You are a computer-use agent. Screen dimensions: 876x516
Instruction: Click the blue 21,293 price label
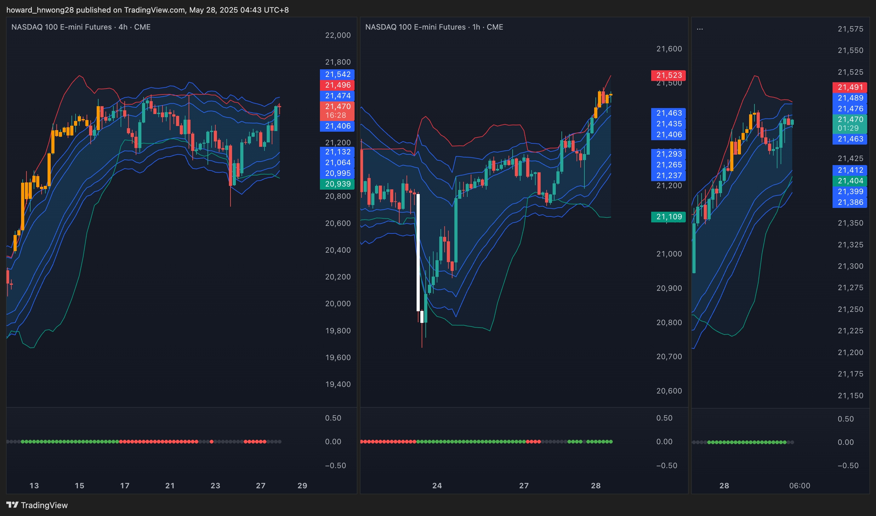668,154
